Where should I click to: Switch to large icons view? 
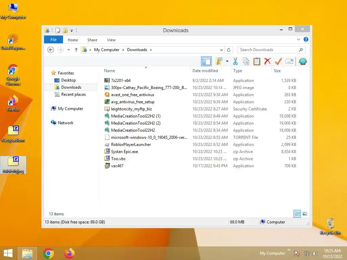(305, 214)
